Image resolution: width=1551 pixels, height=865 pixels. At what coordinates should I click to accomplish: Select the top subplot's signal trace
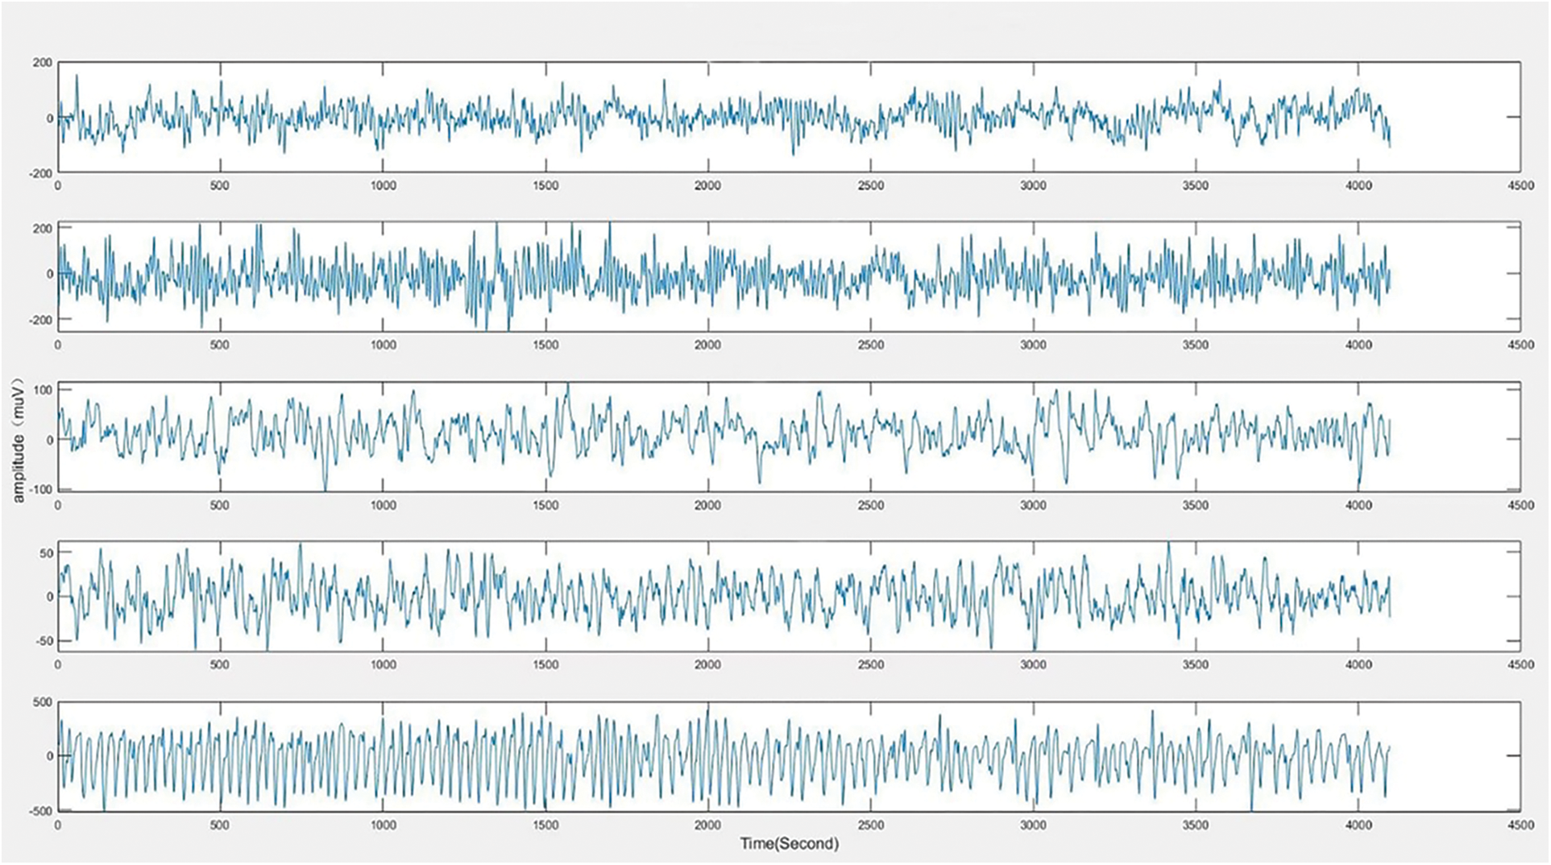[725, 117]
